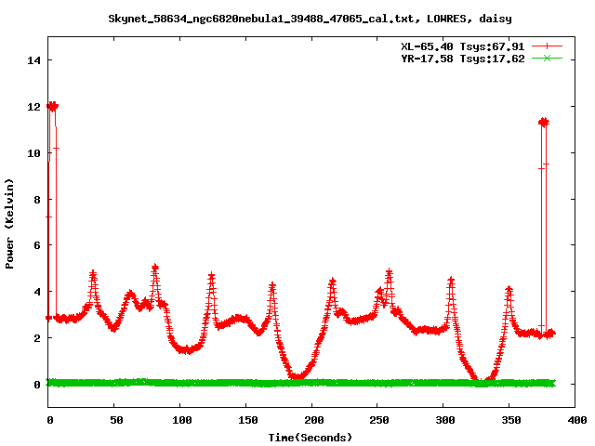Screen dimensions: 595x446
Task: Click x-axis tick label 400
Action: point(576,420)
